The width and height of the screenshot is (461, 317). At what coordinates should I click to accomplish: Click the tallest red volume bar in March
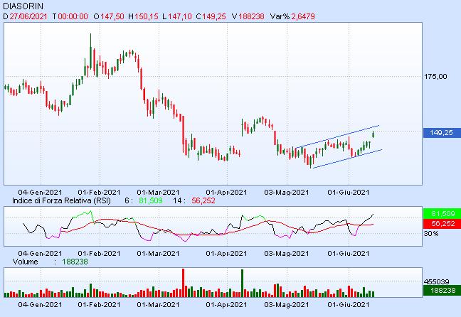[183, 283]
